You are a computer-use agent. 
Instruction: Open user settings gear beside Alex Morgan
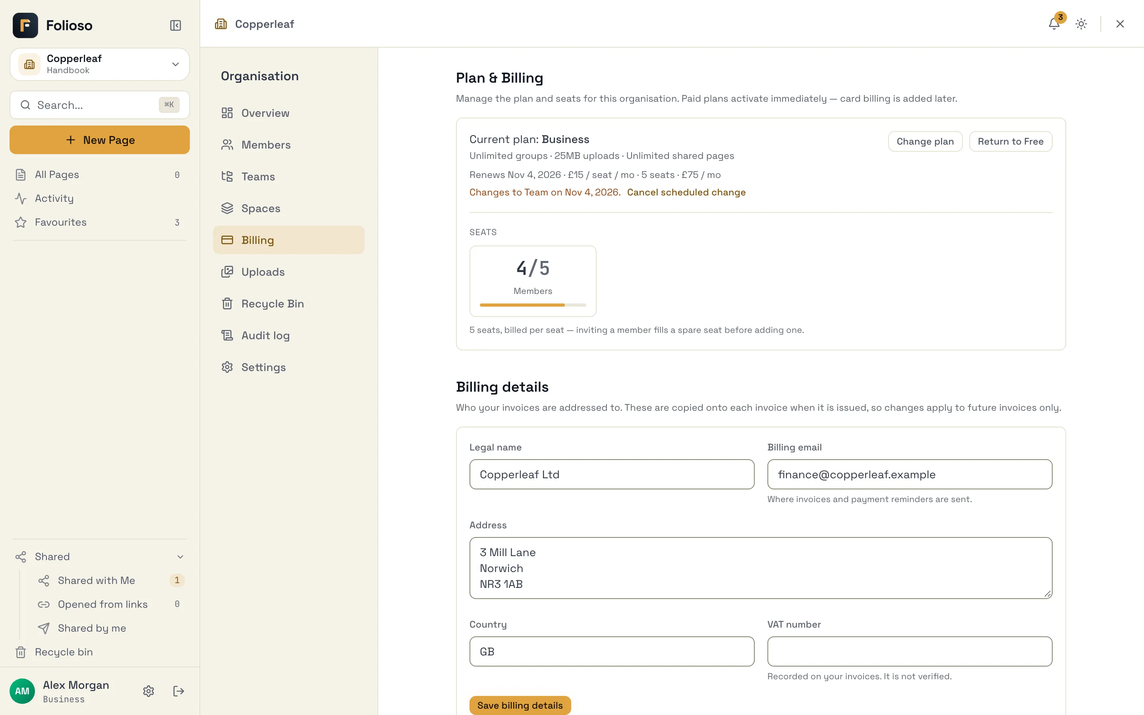(149, 691)
